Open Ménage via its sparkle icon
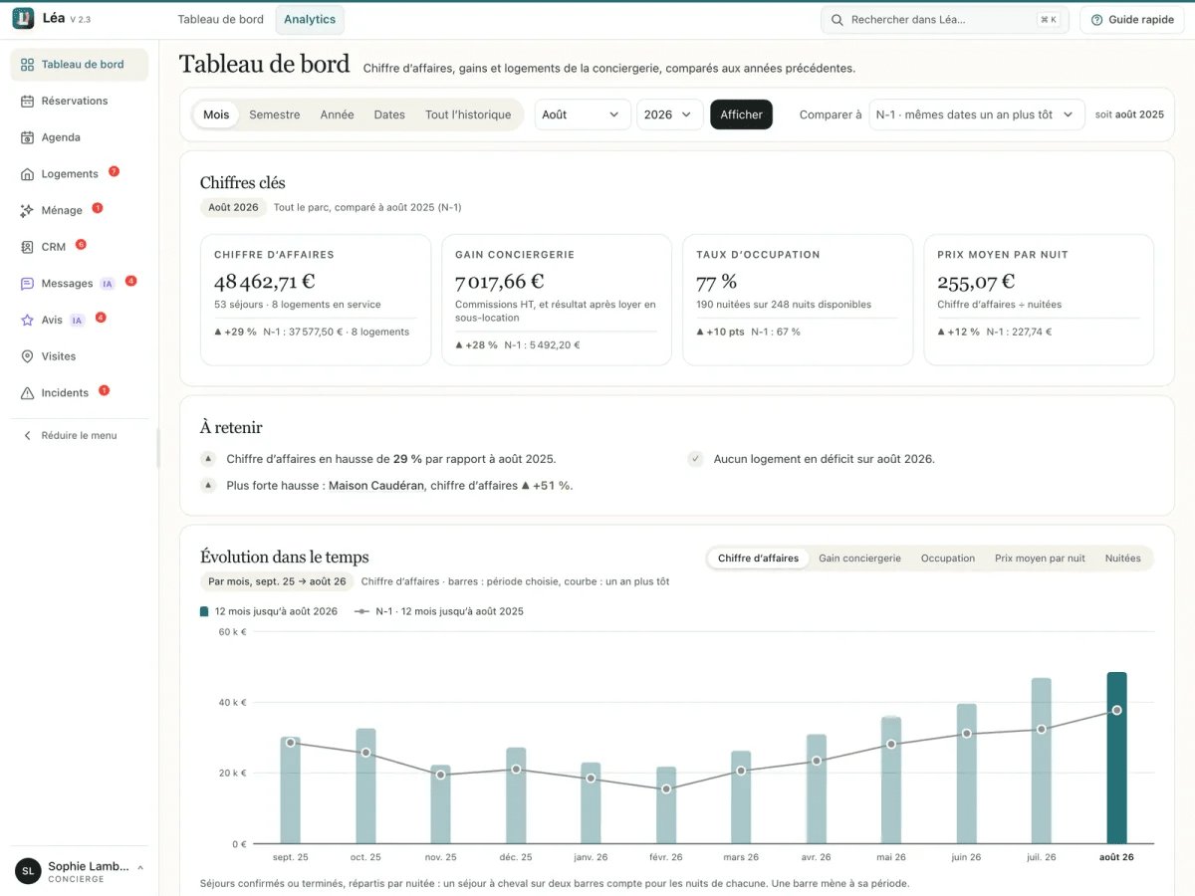The width and height of the screenshot is (1195, 896). [x=27, y=210]
